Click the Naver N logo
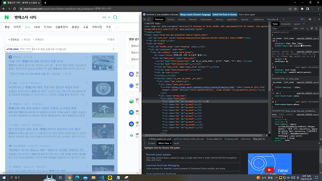 pyautogui.click(x=6, y=17)
